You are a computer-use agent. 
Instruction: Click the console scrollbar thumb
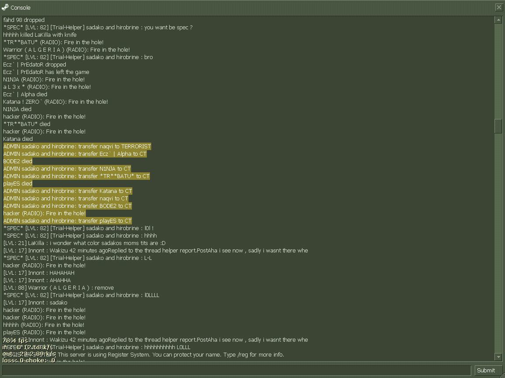(x=498, y=126)
